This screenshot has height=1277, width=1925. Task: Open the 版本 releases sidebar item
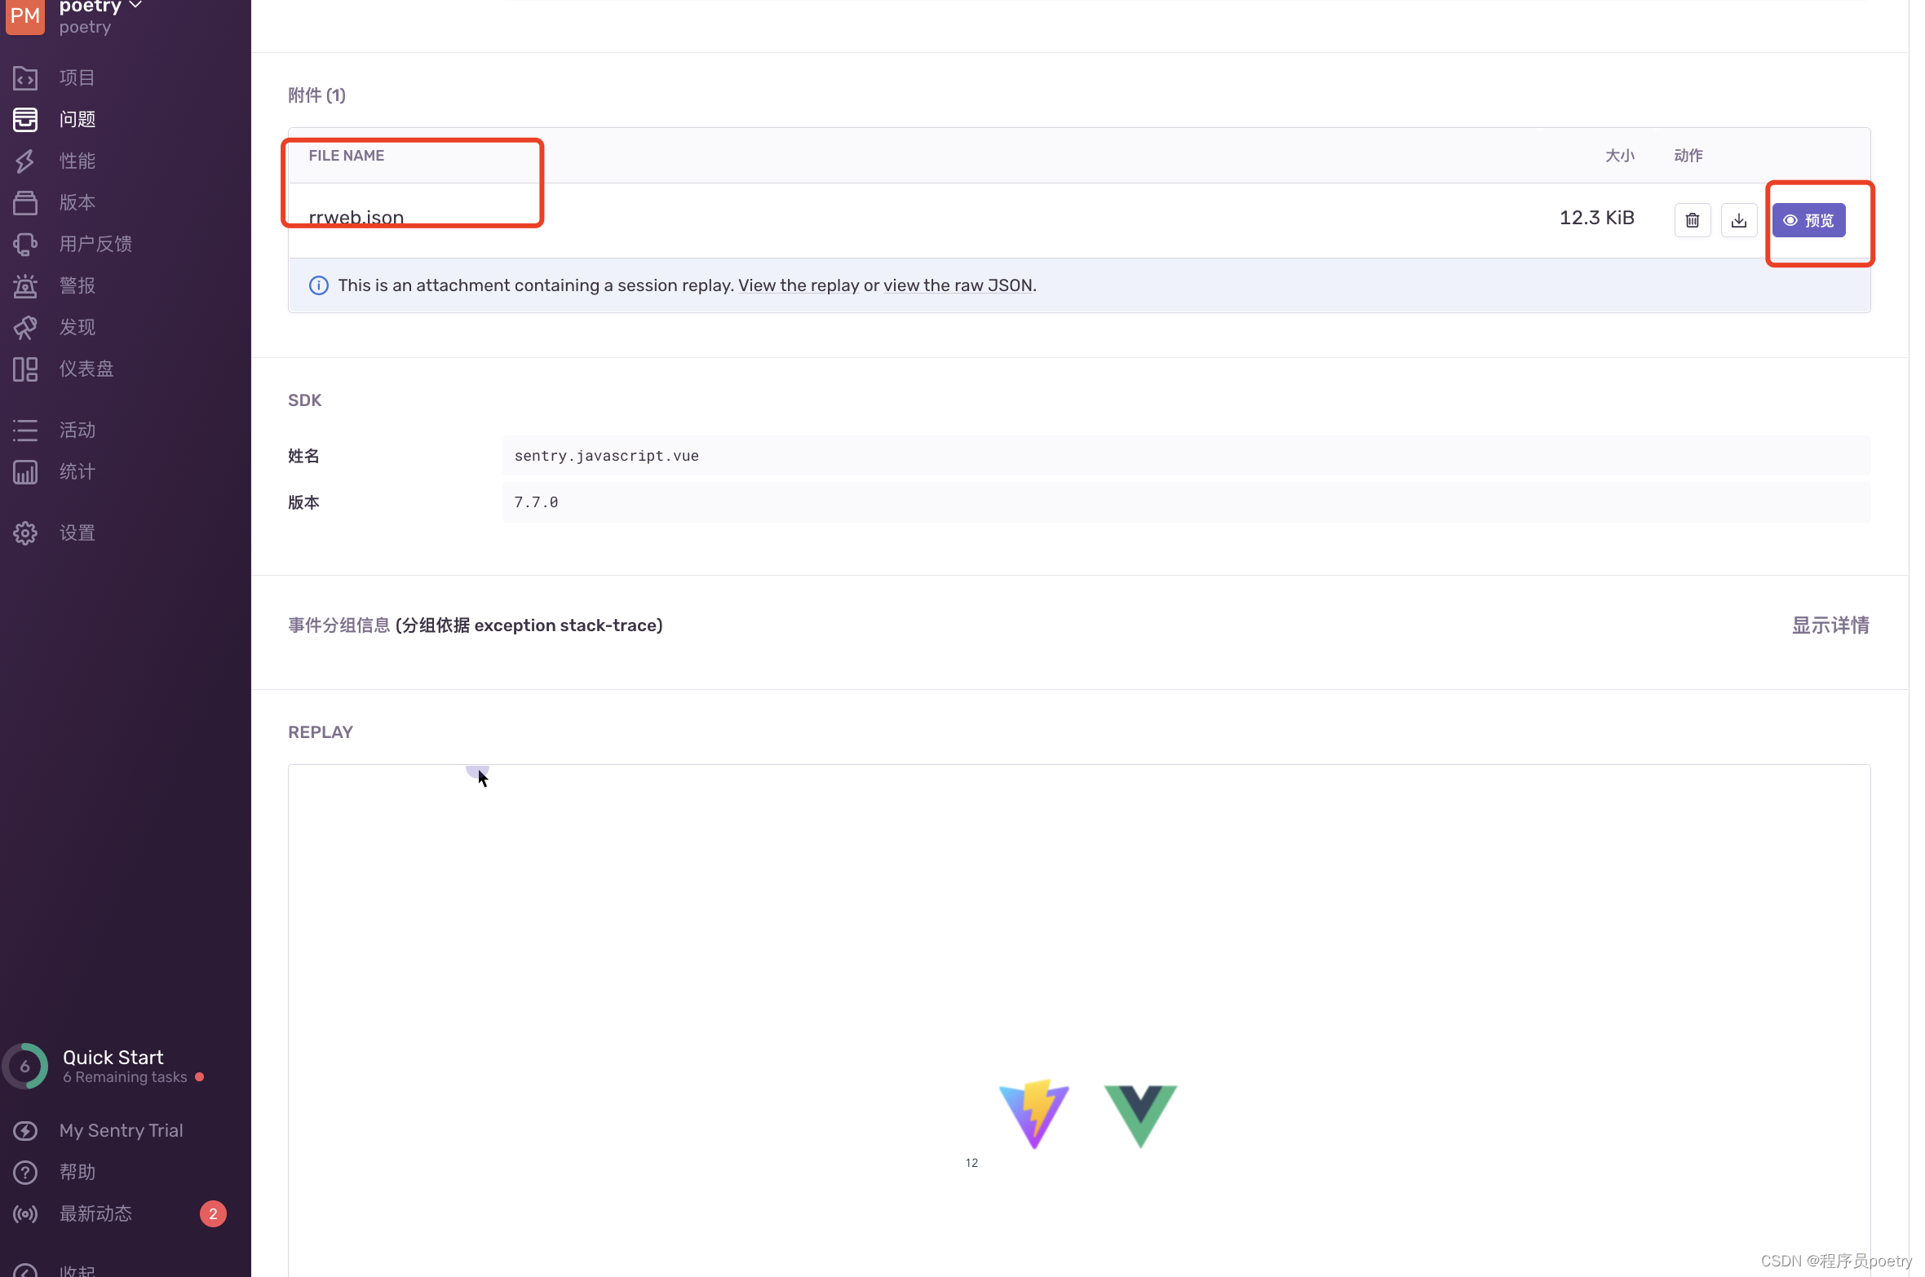tap(77, 202)
